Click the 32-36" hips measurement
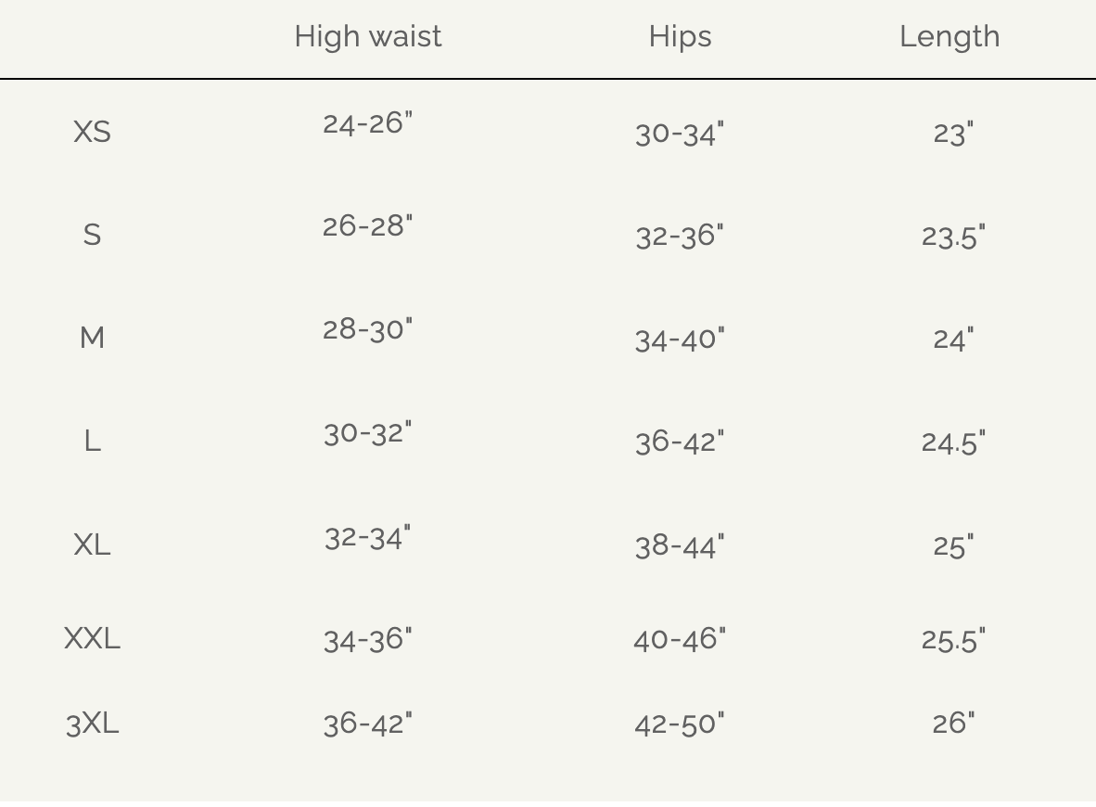 point(680,237)
